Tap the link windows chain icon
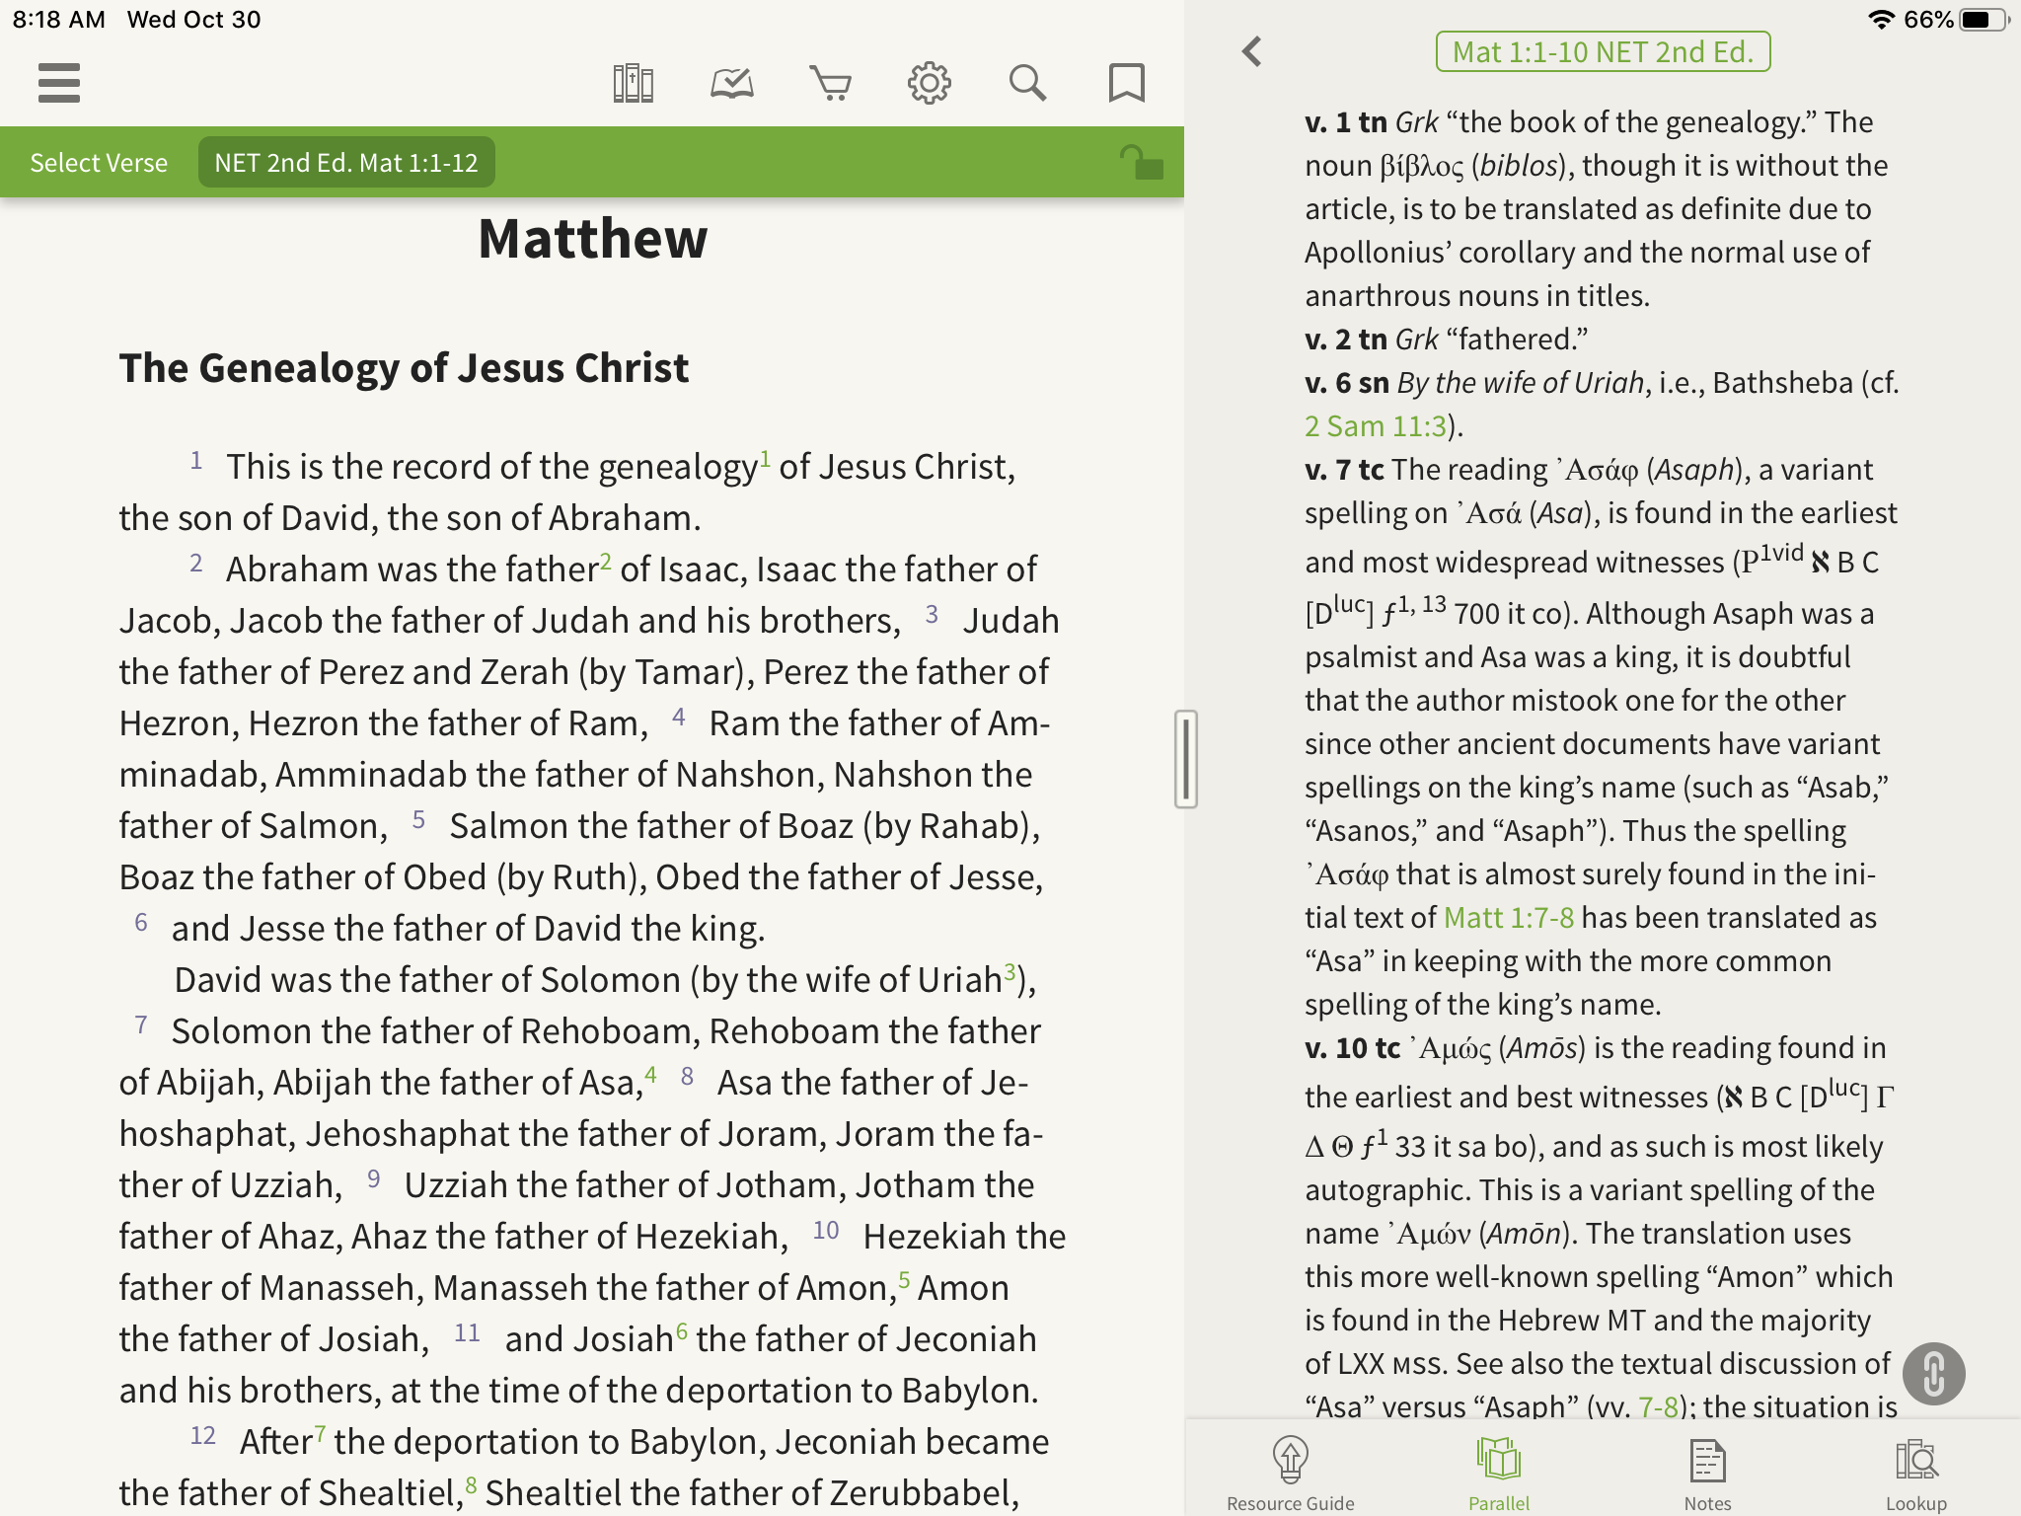The width and height of the screenshot is (2021, 1516). pyautogui.click(x=1933, y=1373)
